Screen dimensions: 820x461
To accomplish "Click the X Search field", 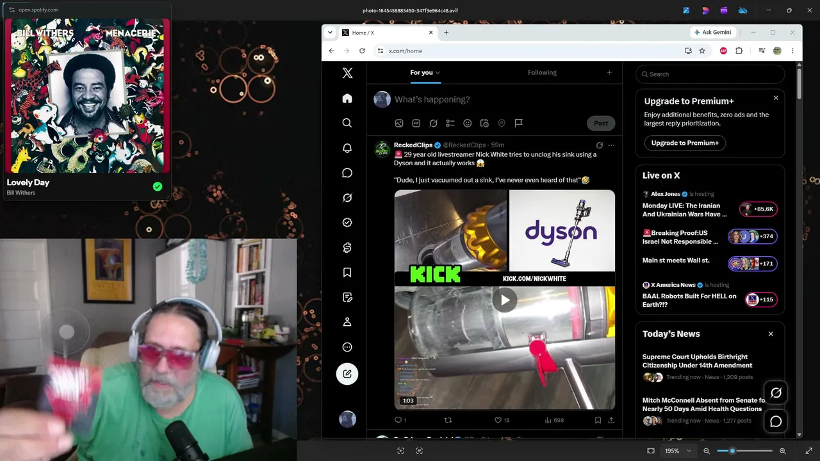I will [710, 74].
